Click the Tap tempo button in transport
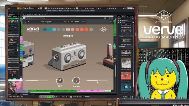The width and height of the screenshot is (189, 106). [x=80, y=97]
